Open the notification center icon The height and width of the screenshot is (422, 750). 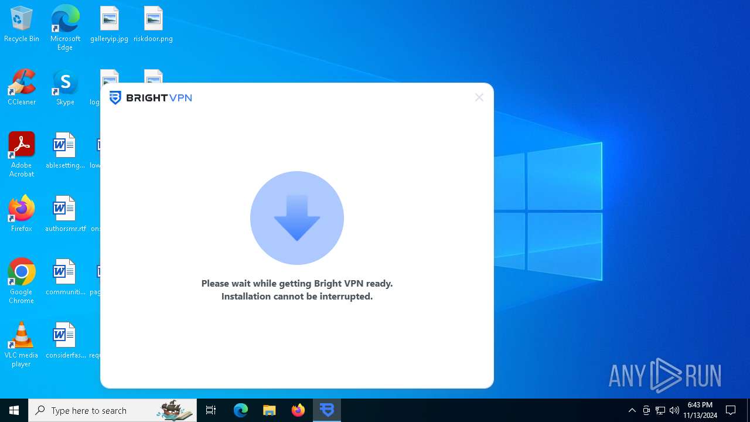pos(731,410)
